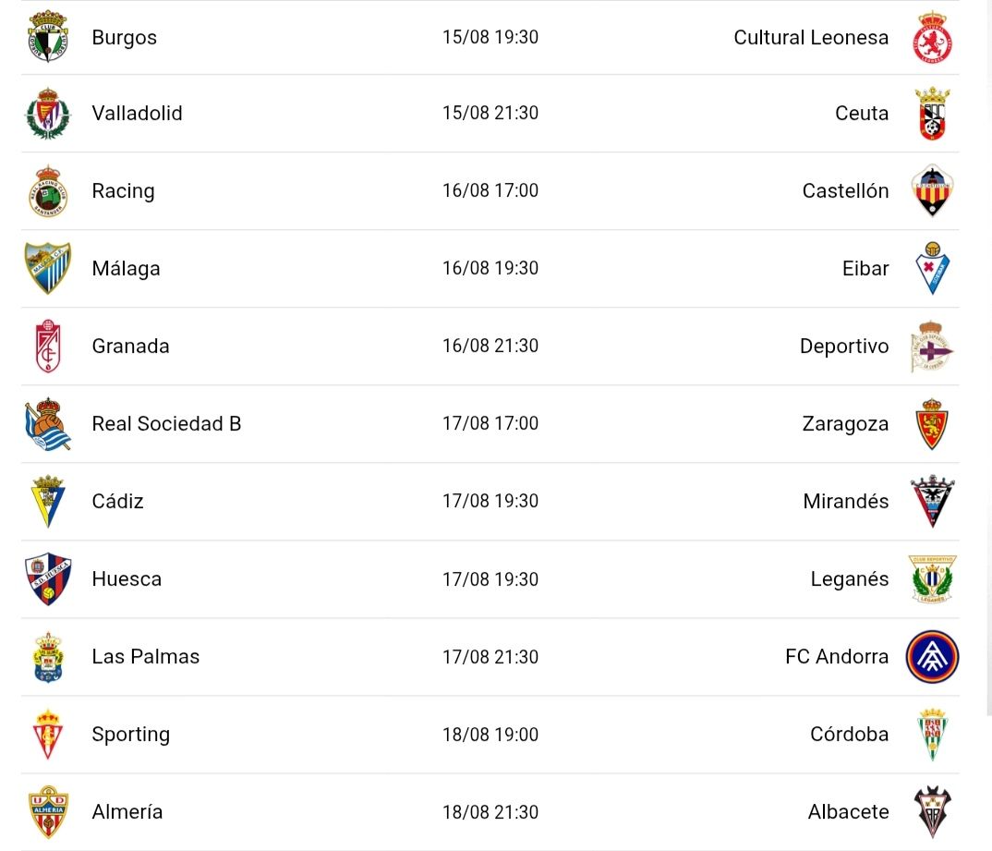The image size is (992, 851).
Task: Select the Ceuta club crest
Action: point(933,114)
